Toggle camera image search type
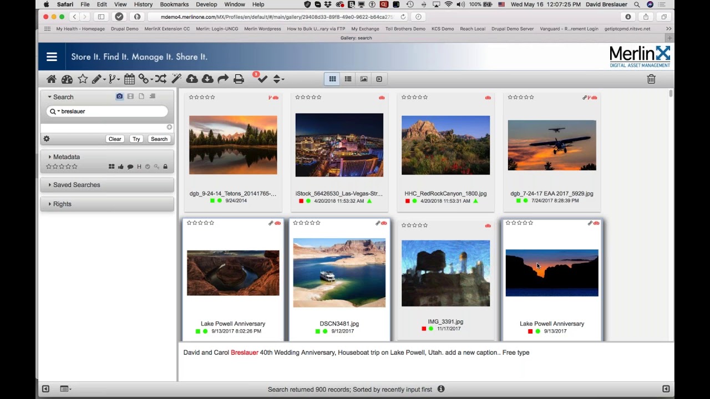This screenshot has height=399, width=710. click(x=119, y=96)
